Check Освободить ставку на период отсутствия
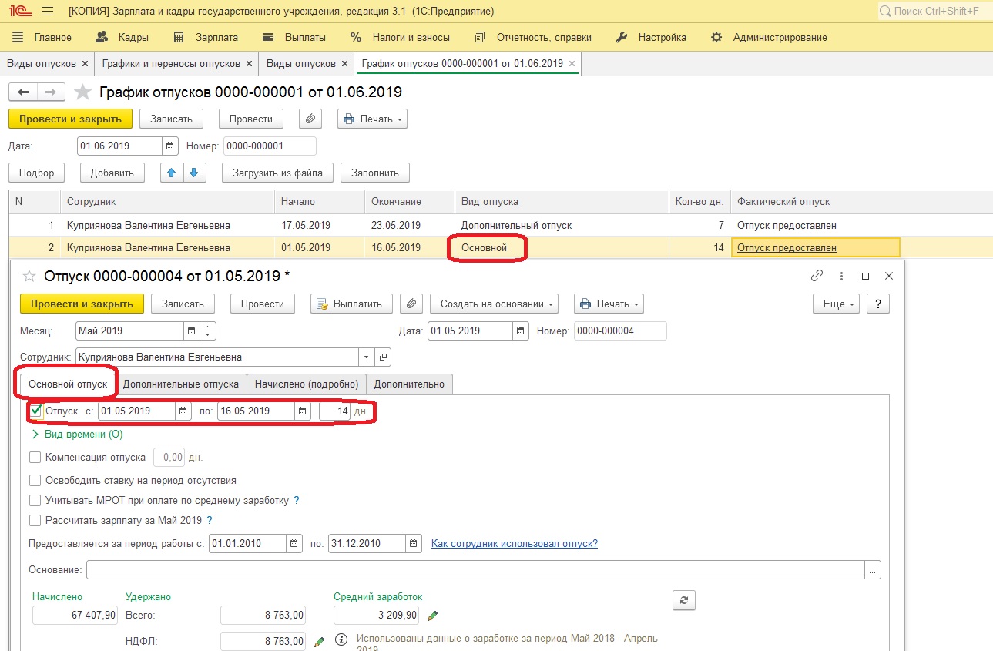The height and width of the screenshot is (651, 993). coord(35,481)
